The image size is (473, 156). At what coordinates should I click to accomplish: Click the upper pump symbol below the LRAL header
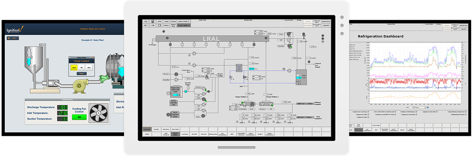click(194, 53)
